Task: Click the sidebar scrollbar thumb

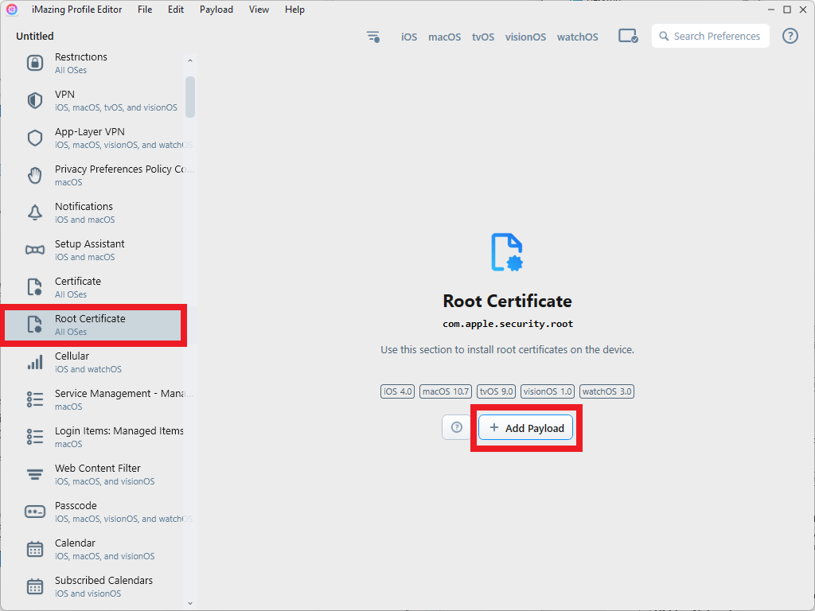Action: point(190,97)
